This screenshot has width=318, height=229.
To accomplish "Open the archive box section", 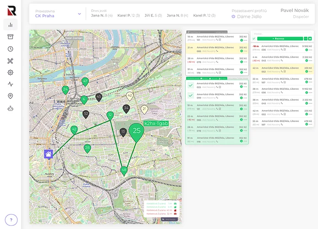I will pyautogui.click(x=10, y=37).
